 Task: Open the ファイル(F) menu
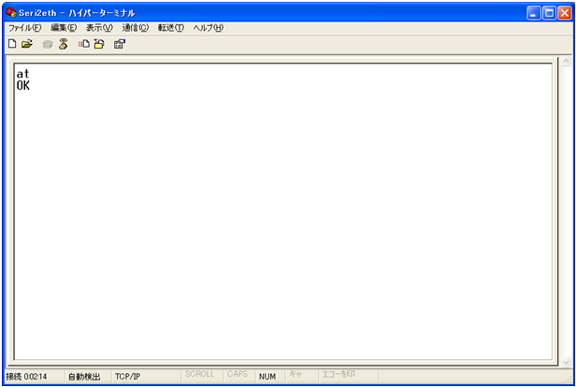pos(24,28)
